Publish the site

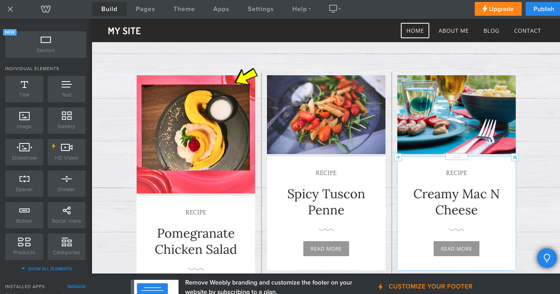point(543,9)
